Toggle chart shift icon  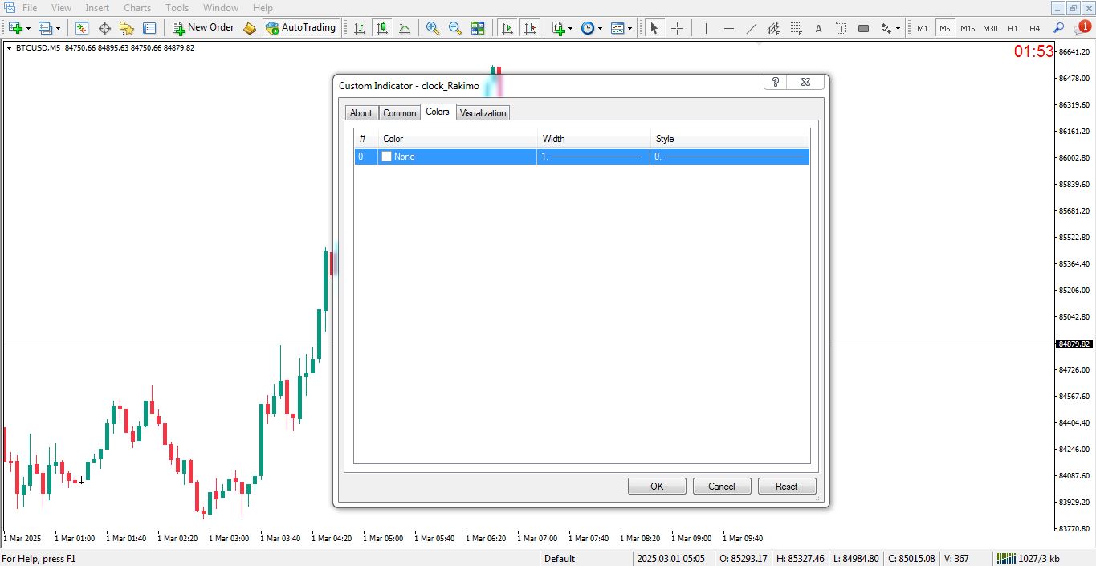pos(530,28)
